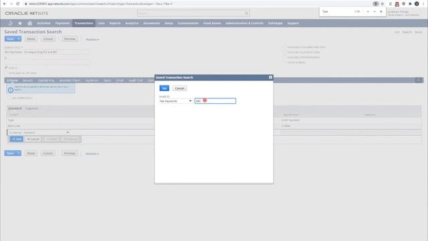Open NetSuite Recent Records clock icon

(x=10, y=23)
